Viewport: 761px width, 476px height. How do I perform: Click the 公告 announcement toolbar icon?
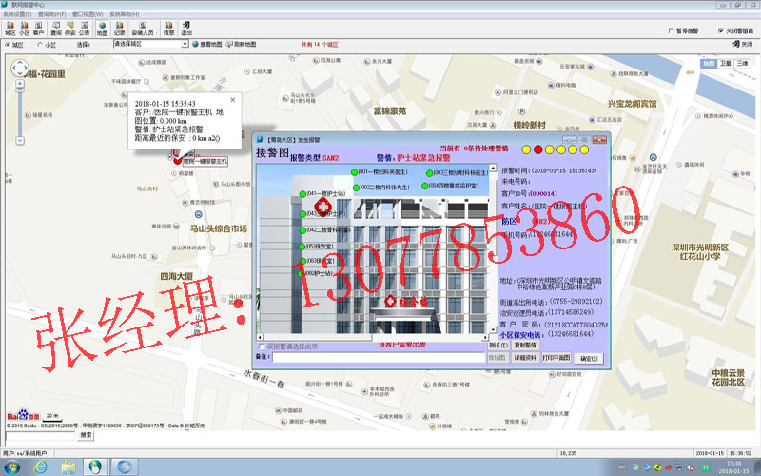click(85, 29)
